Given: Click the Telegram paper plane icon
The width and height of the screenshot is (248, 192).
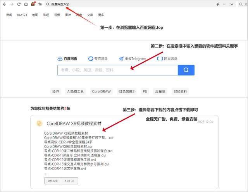Looking at the screenshot, I should 121,59.
